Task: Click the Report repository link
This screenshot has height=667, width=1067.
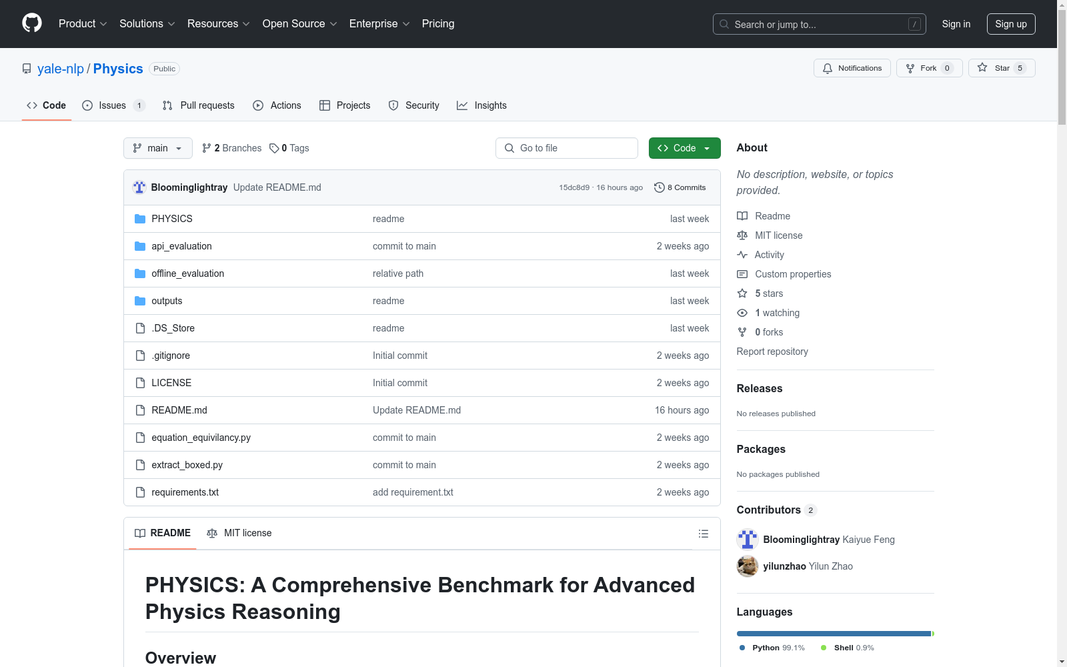Action: click(x=772, y=352)
